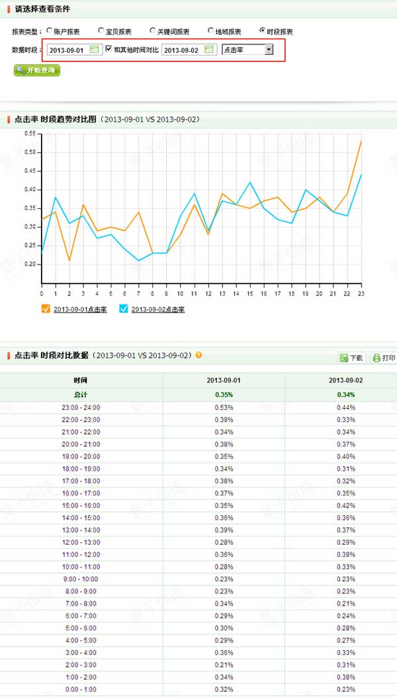The height and width of the screenshot is (697, 397).
Task: Click the 开始查询 search button
Action: click(37, 70)
